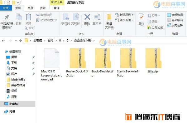
Task: Click Invert Selection (反向选择)
Action: point(175,25)
